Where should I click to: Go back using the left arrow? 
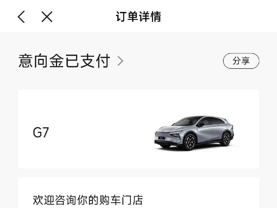(21, 17)
